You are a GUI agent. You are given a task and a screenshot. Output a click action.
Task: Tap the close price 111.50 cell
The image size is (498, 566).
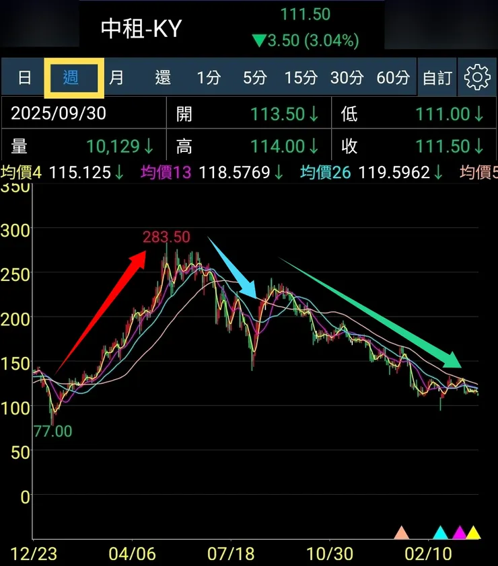[x=414, y=146]
